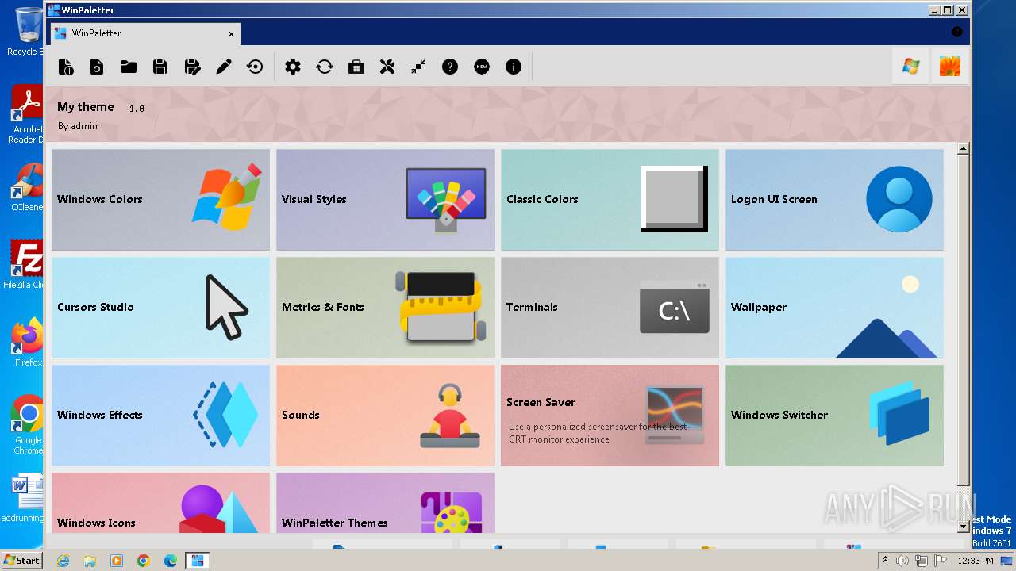Click the What's New badge icon
Image resolution: width=1016 pixels, height=571 pixels.
[482, 67]
